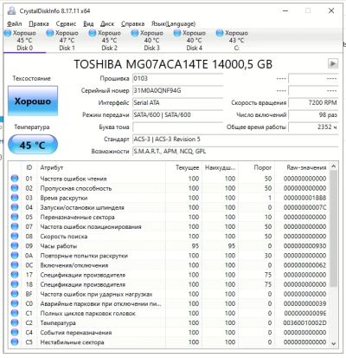346x358 pixels.
Task: Click status dot of attribute C5
Action: point(15,342)
